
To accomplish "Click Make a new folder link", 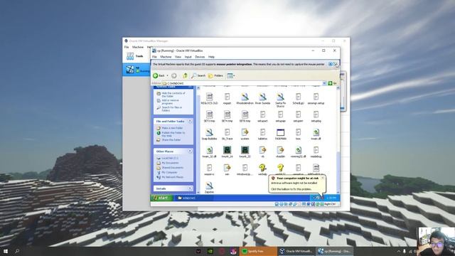I will (172, 128).
